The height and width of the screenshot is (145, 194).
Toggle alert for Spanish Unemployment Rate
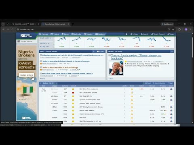coord(124,100)
